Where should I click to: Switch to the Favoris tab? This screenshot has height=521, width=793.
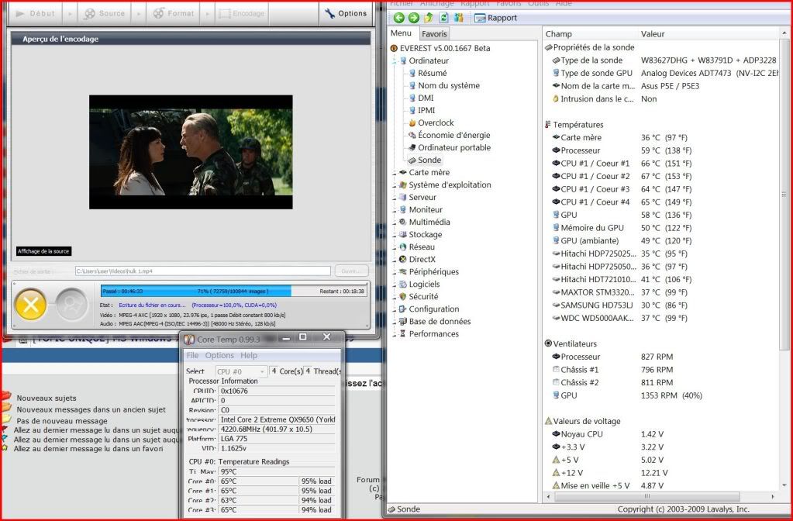[x=434, y=34]
